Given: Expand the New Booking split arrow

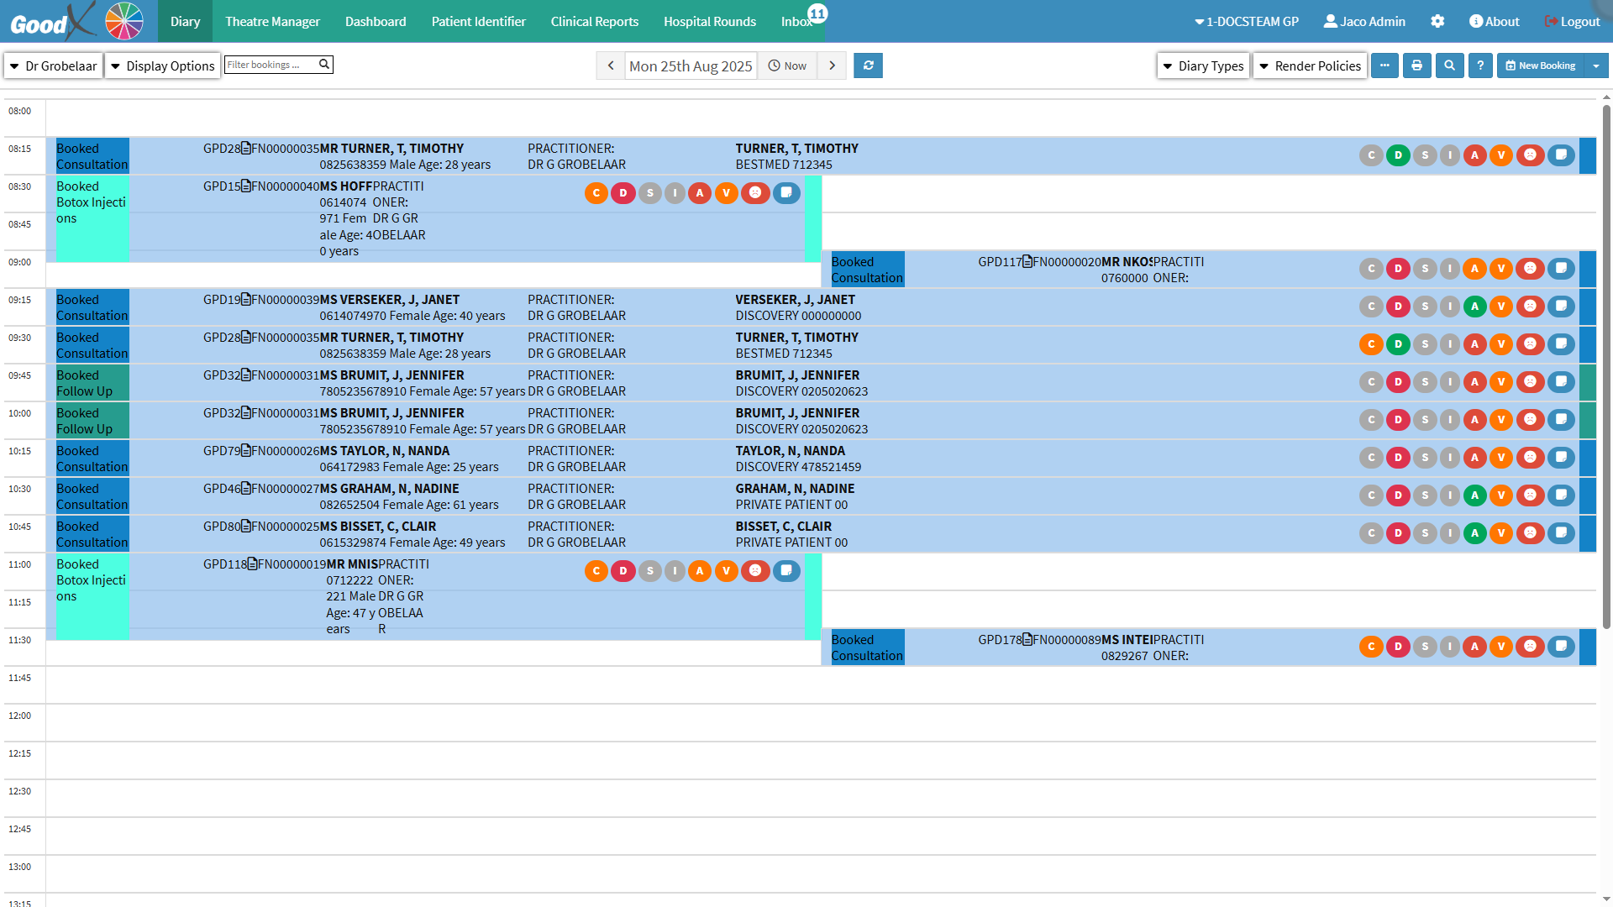Looking at the screenshot, I should tap(1595, 66).
